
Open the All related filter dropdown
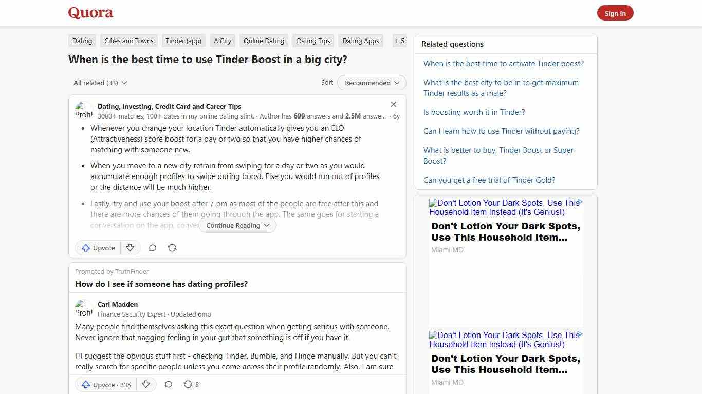click(x=100, y=83)
